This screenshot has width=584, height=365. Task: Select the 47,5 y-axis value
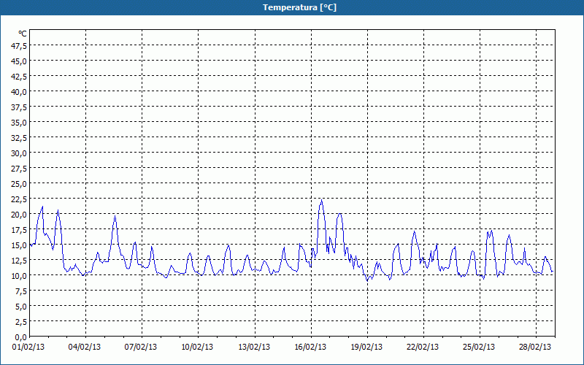pyautogui.click(x=20, y=46)
